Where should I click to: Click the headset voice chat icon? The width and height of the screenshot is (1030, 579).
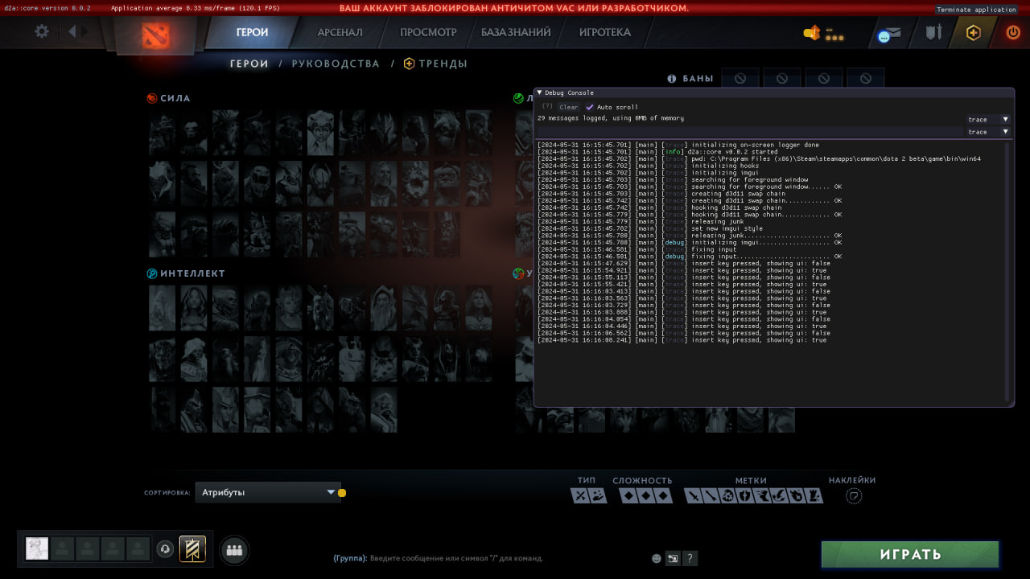click(x=165, y=549)
